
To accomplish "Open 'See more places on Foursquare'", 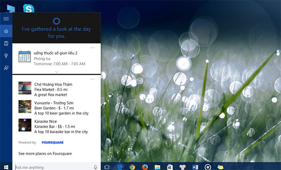I will (x=45, y=154).
